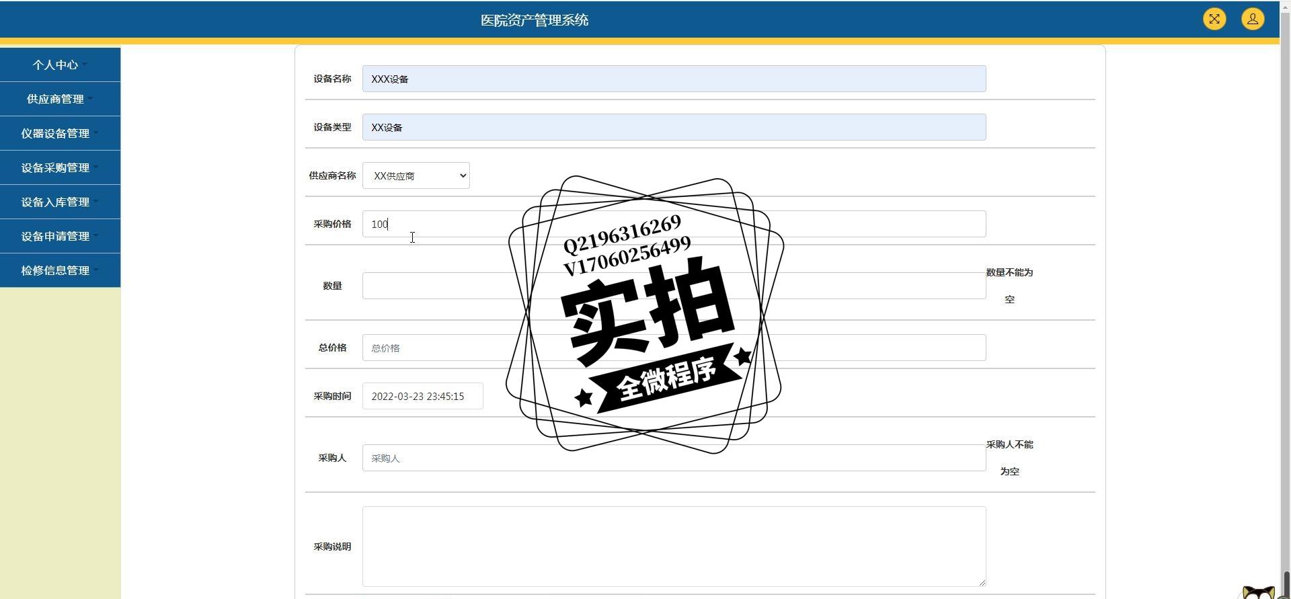Click the page vertical scrollbar
The width and height of the screenshot is (1291, 599).
(1285, 299)
